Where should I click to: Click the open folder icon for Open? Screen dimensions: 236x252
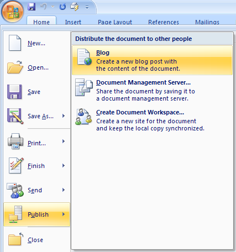click(15, 67)
